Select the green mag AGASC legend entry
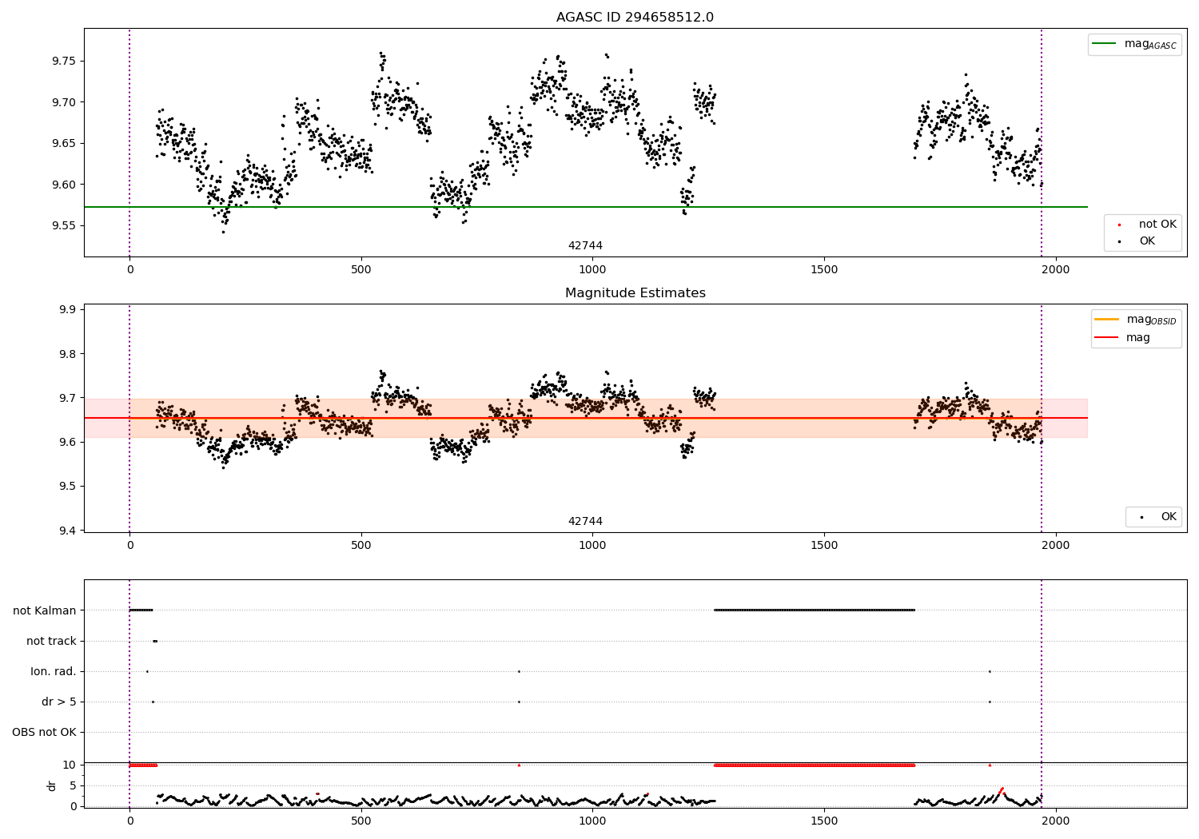This screenshot has height=839, width=1199. click(1134, 44)
